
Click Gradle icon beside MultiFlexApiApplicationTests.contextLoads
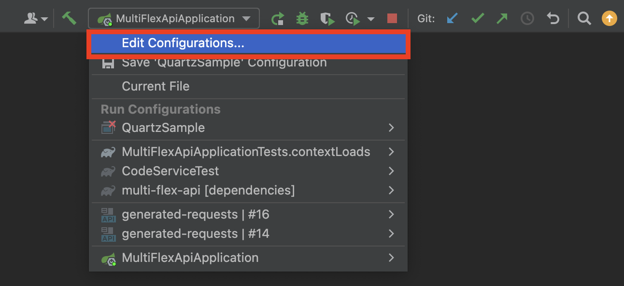pos(108,152)
